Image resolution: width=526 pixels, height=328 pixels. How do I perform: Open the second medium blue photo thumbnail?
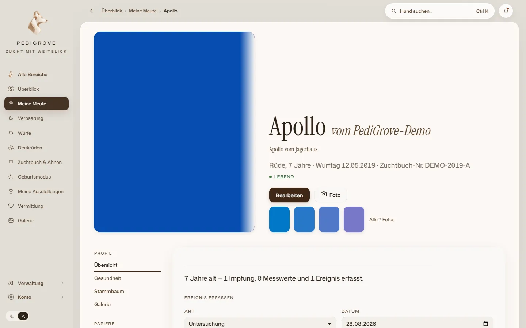coord(304,219)
